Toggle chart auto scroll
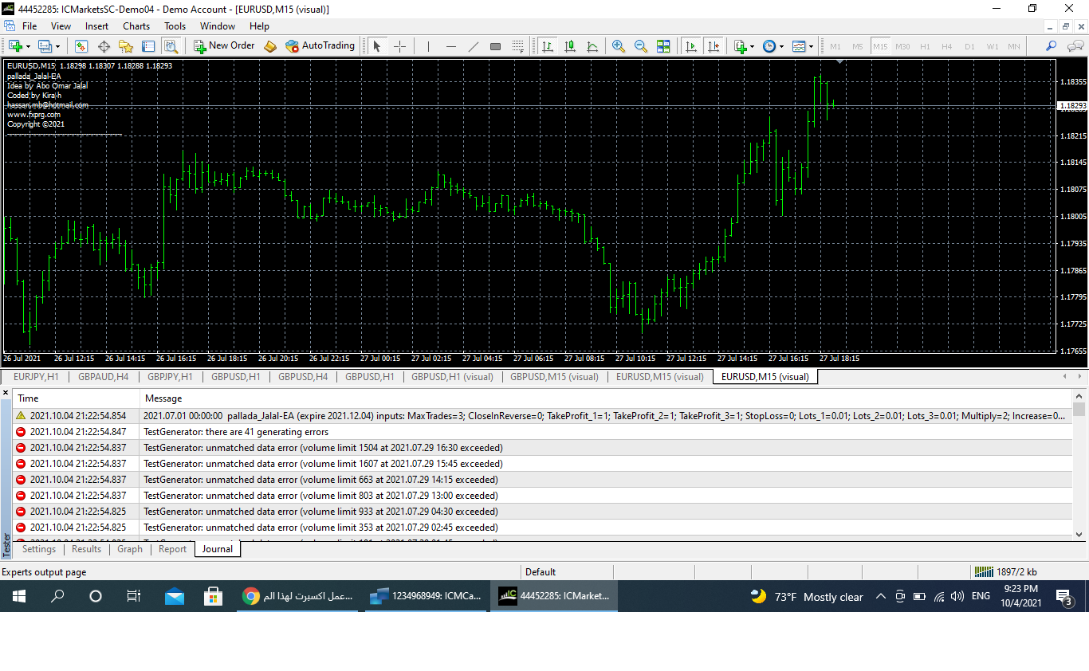The width and height of the screenshot is (1089, 671). click(690, 46)
